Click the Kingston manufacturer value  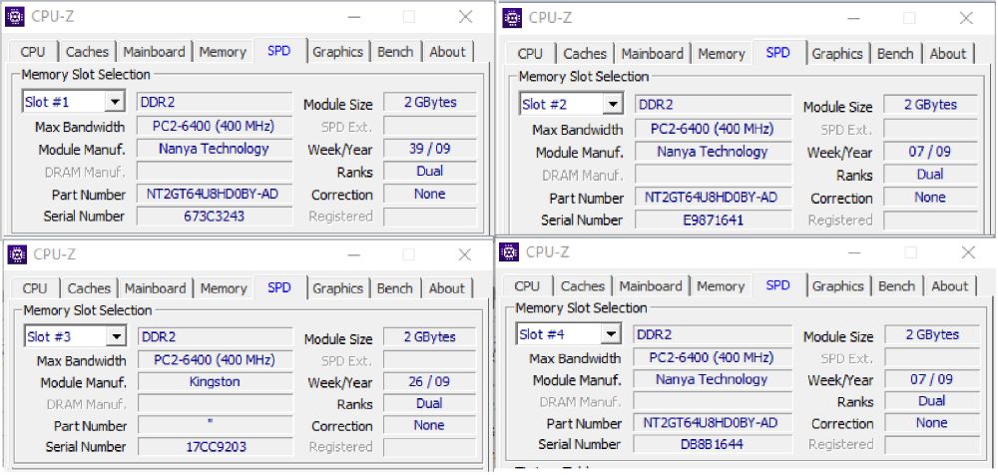(x=216, y=382)
